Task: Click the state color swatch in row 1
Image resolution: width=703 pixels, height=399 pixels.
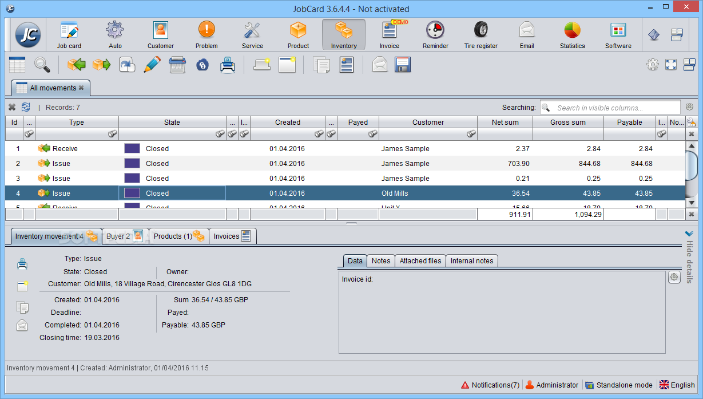Action: coord(132,149)
